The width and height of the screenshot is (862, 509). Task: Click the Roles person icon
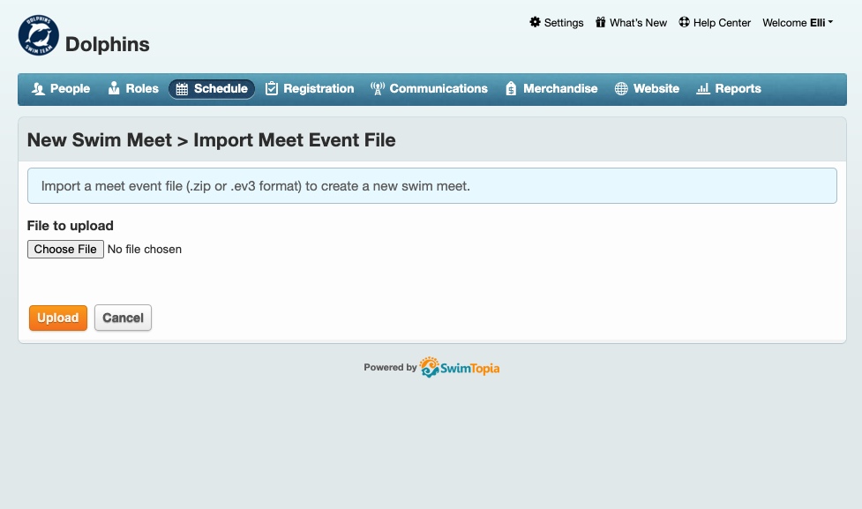(114, 88)
